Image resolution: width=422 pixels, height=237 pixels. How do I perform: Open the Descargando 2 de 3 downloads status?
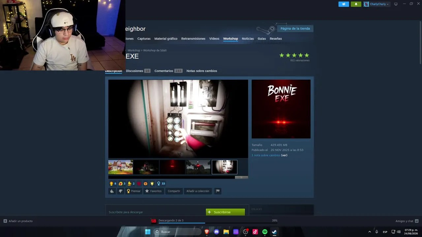click(171, 221)
